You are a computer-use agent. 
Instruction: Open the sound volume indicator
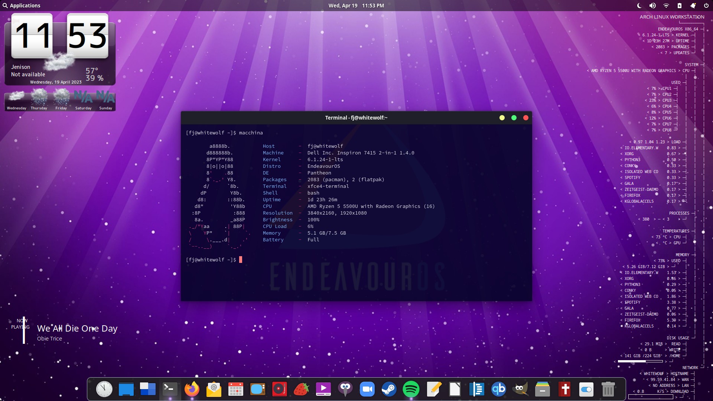[x=652, y=6]
